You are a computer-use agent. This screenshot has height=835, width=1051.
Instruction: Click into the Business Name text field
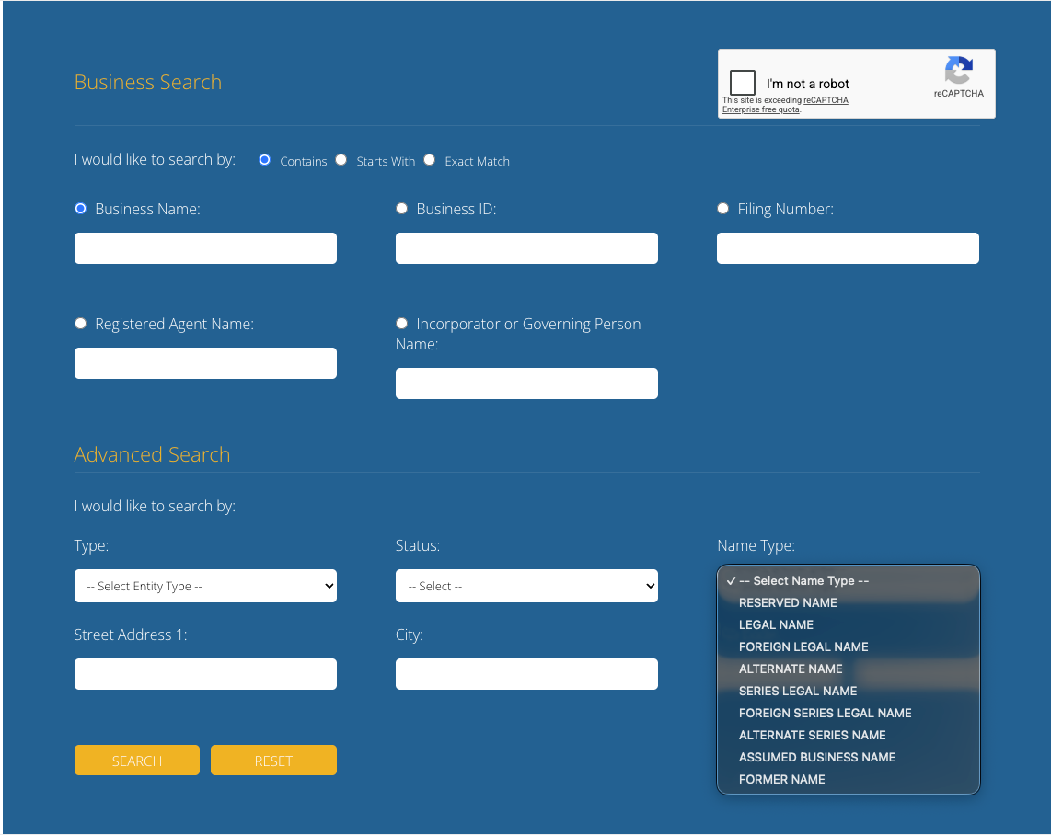205,248
